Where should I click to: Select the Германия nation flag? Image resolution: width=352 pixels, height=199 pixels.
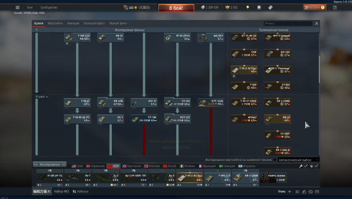click(95, 166)
